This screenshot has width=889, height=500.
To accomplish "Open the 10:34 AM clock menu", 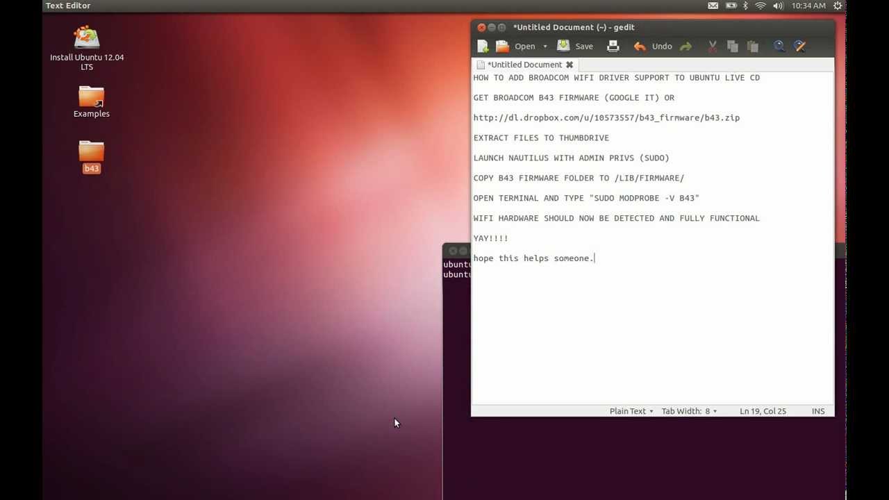I will point(808,6).
